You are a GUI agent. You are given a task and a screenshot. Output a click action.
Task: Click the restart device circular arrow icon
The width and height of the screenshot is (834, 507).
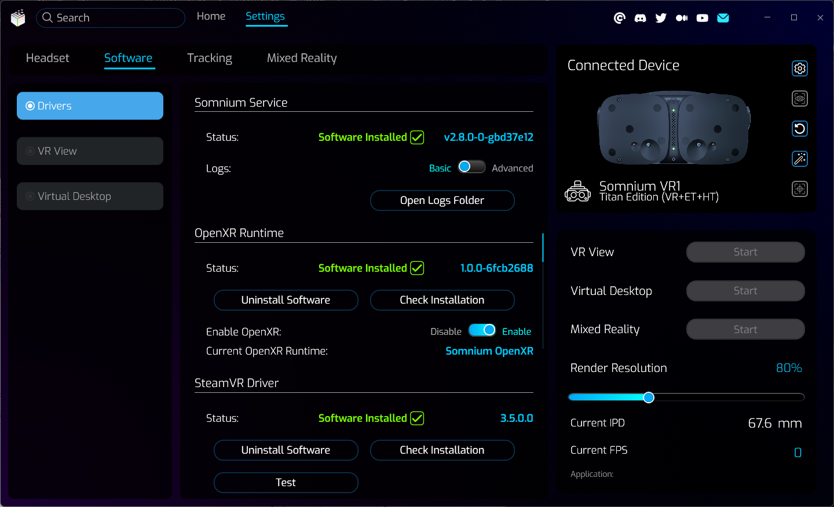click(799, 129)
